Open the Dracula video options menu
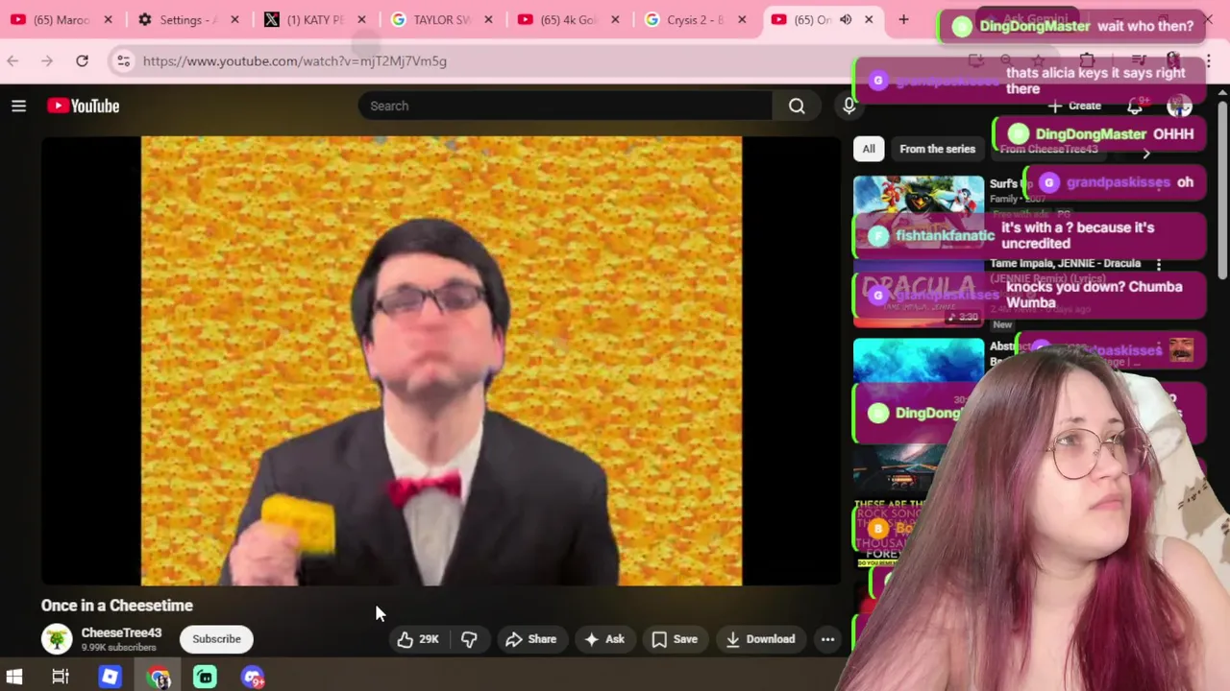1230x691 pixels. point(1159,263)
